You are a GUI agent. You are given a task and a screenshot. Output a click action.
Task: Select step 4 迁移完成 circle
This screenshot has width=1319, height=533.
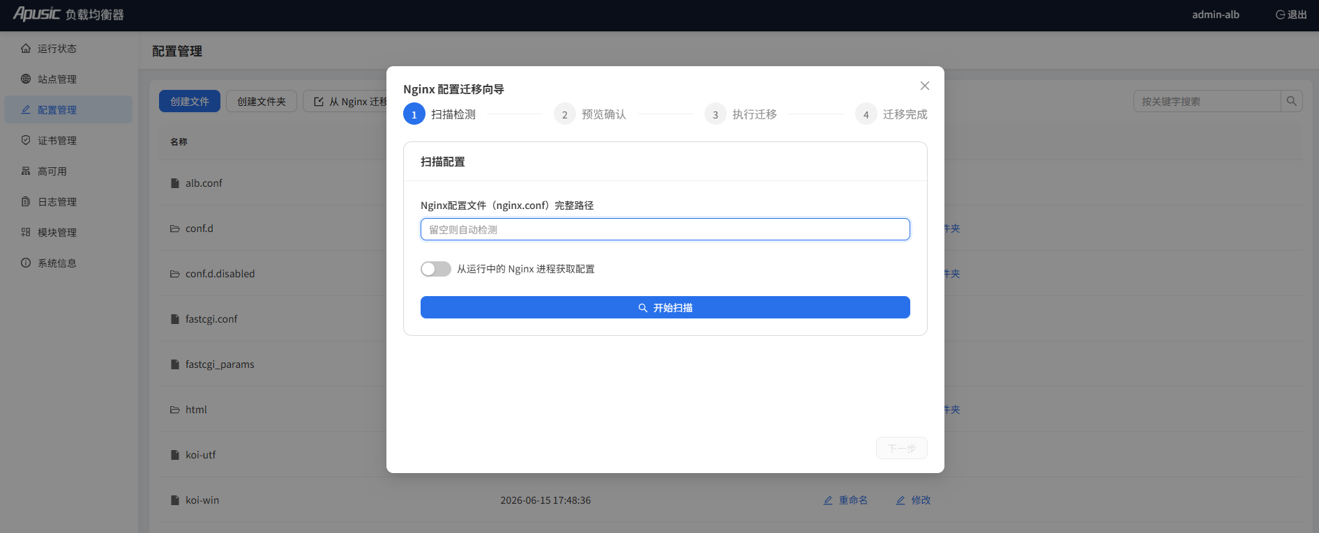click(866, 114)
